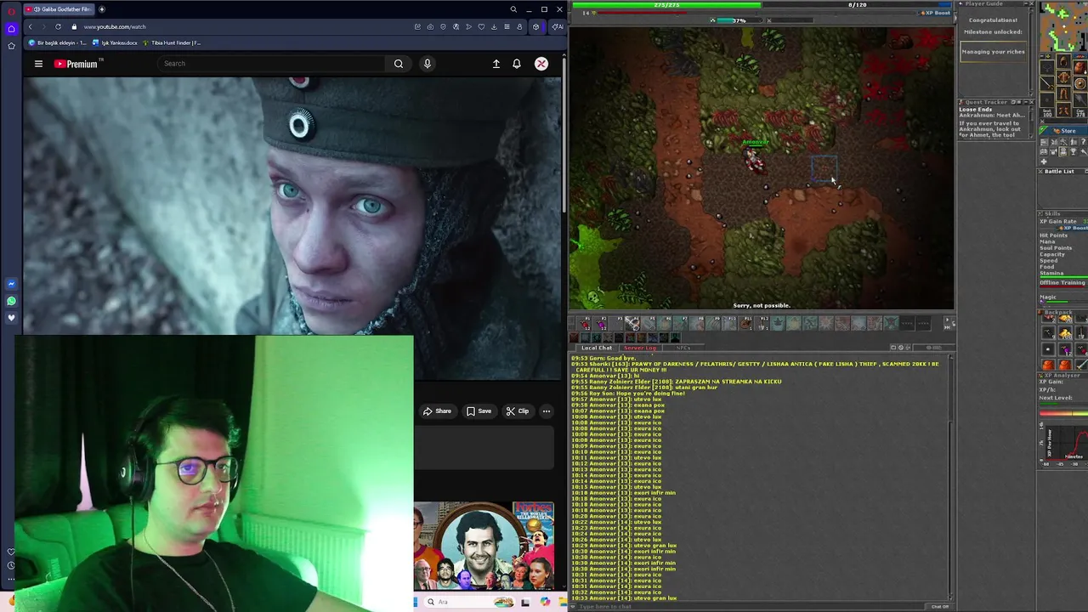Open the YouTube upload/create icon
1088x612 pixels.
pyautogui.click(x=496, y=64)
